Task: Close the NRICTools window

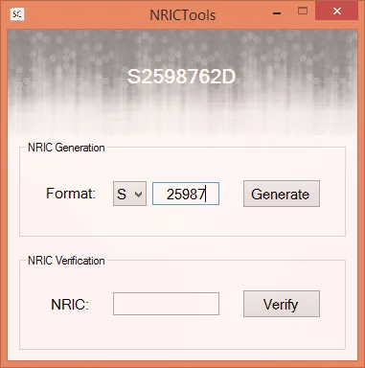Action: [x=336, y=11]
